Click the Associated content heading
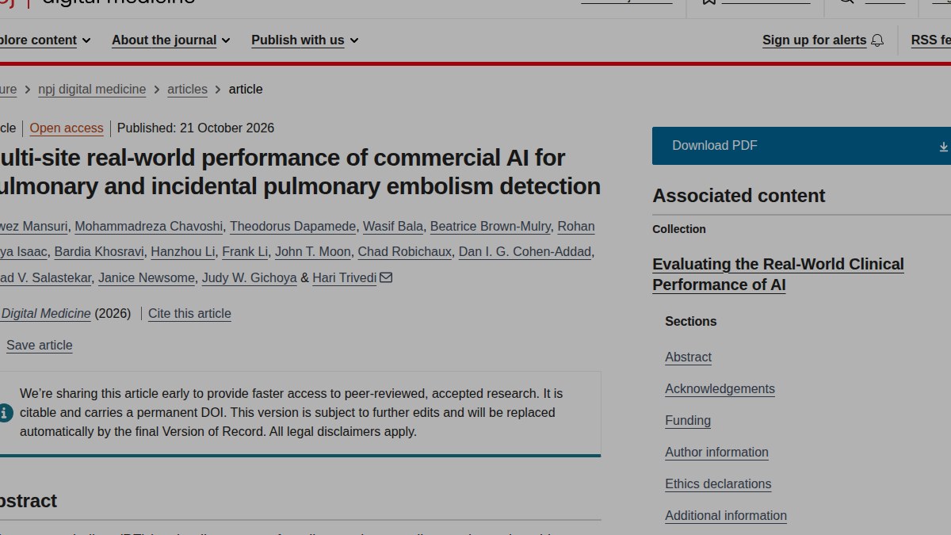 (x=739, y=196)
